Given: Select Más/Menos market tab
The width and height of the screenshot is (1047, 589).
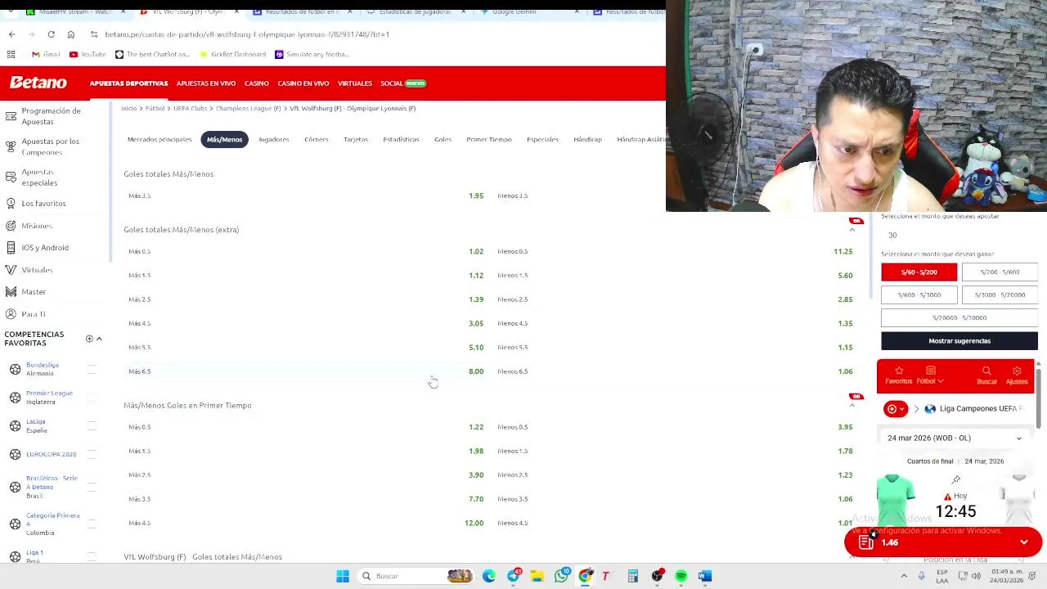Looking at the screenshot, I should click(x=224, y=140).
